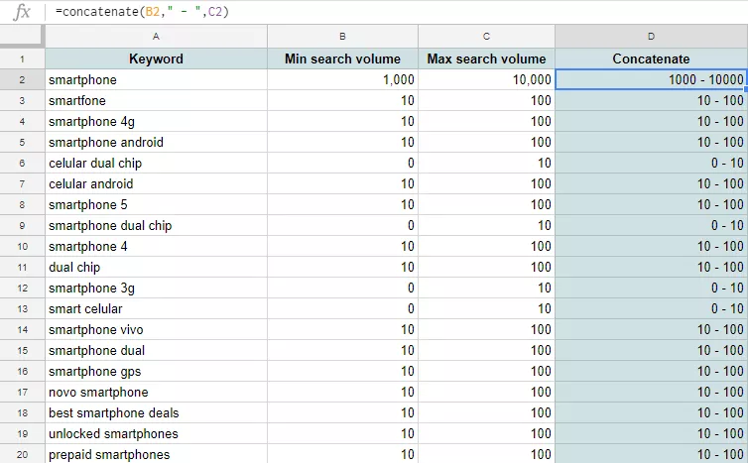Click the max volume '10' in row 12
The height and width of the screenshot is (463, 748).
pos(486,288)
